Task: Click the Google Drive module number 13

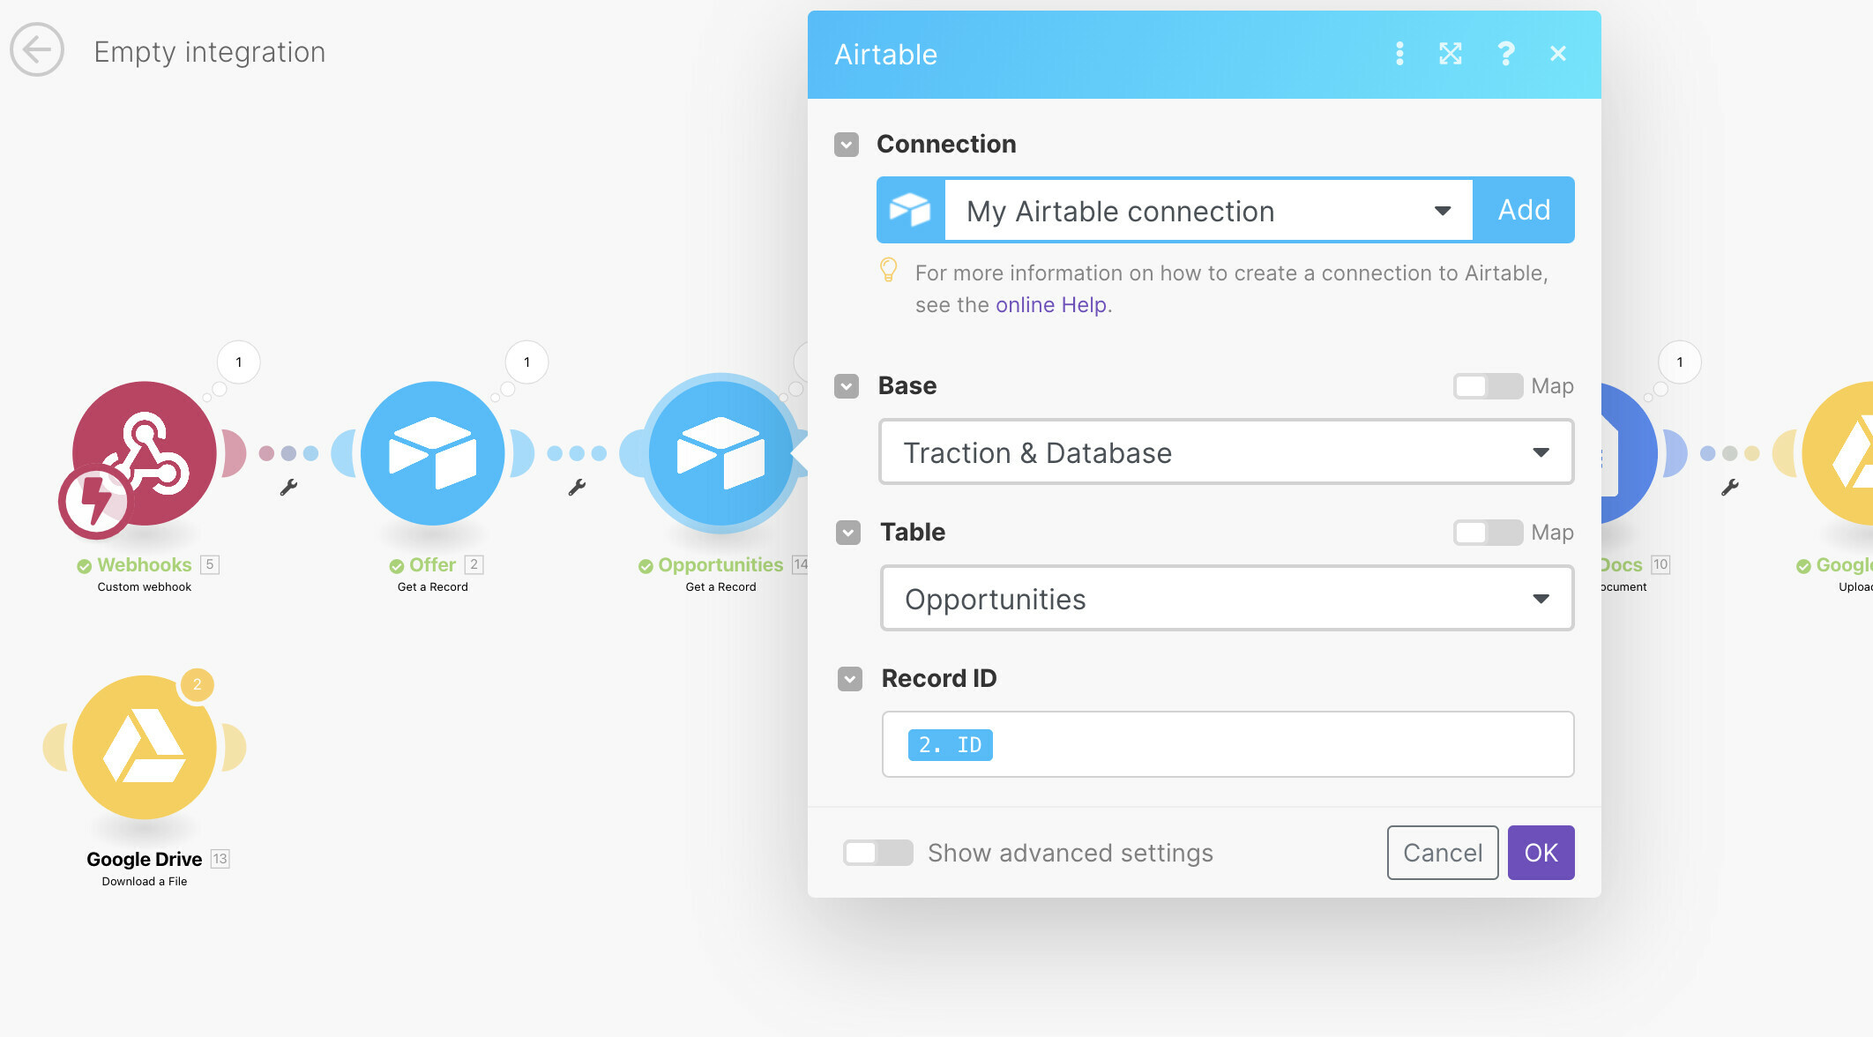Action: [x=220, y=859]
